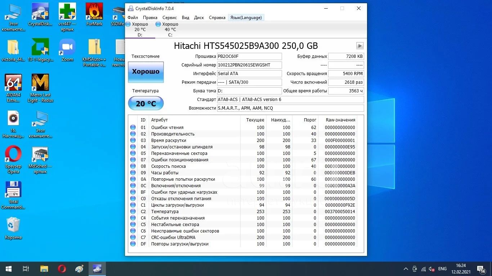Click the Хорошо health status button
This screenshot has height=276, width=492.
tap(146, 72)
